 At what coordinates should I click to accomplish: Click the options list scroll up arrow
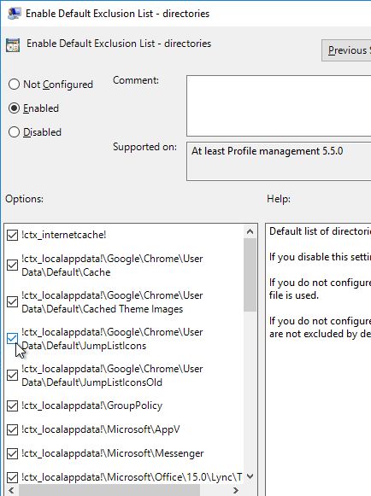pyautogui.click(x=250, y=231)
